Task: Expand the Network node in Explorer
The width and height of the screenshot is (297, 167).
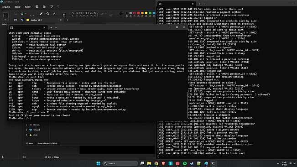Action: [x=26, y=130]
